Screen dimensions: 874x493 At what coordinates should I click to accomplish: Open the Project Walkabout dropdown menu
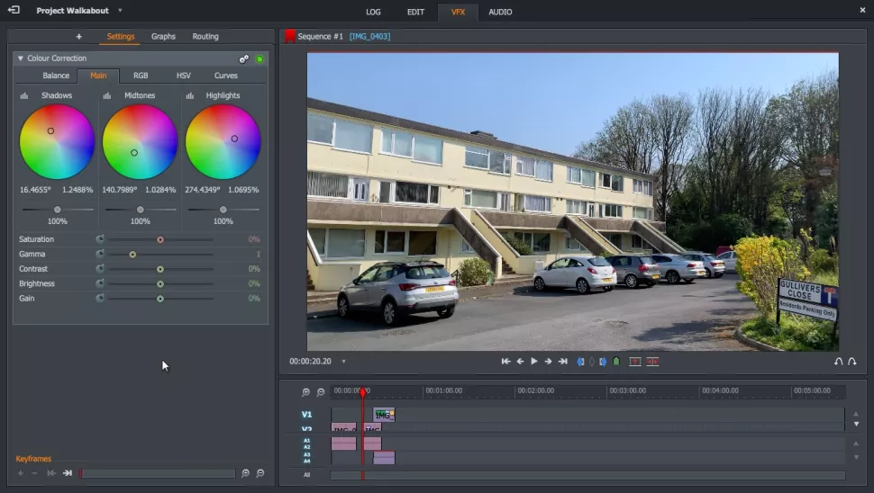click(120, 11)
